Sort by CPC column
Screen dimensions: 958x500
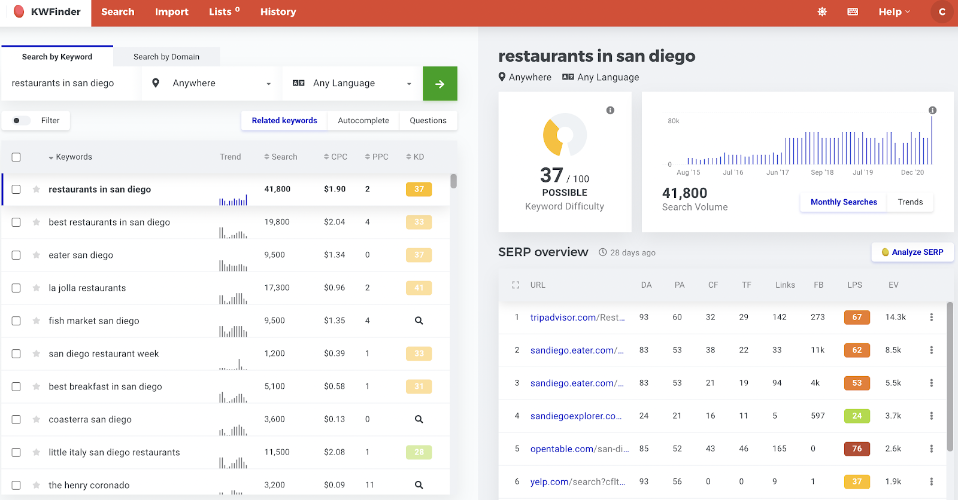335,157
